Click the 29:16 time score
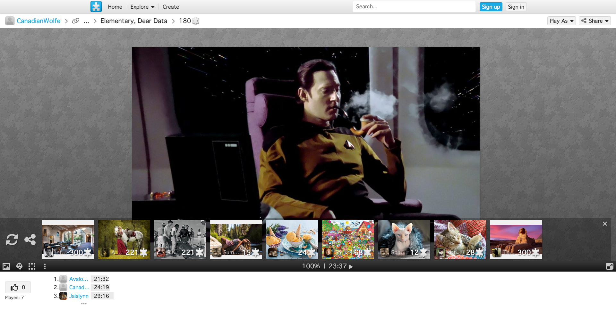The height and width of the screenshot is (310, 616). (101, 296)
